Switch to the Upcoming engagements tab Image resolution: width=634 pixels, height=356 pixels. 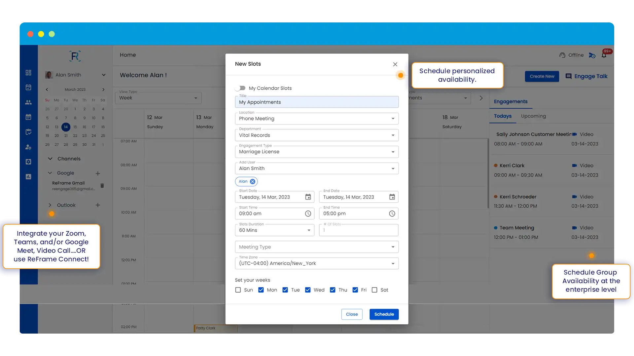(x=533, y=116)
